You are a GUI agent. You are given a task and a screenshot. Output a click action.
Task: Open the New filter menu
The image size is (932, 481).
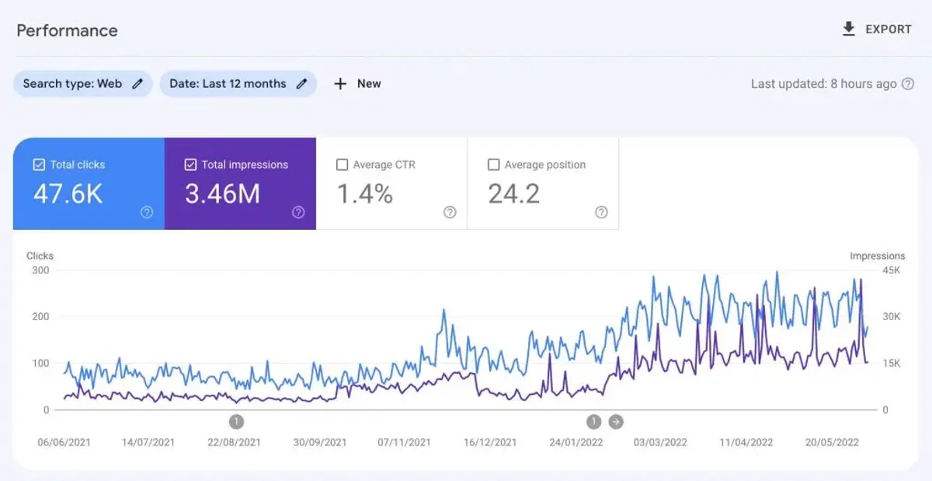(x=356, y=83)
